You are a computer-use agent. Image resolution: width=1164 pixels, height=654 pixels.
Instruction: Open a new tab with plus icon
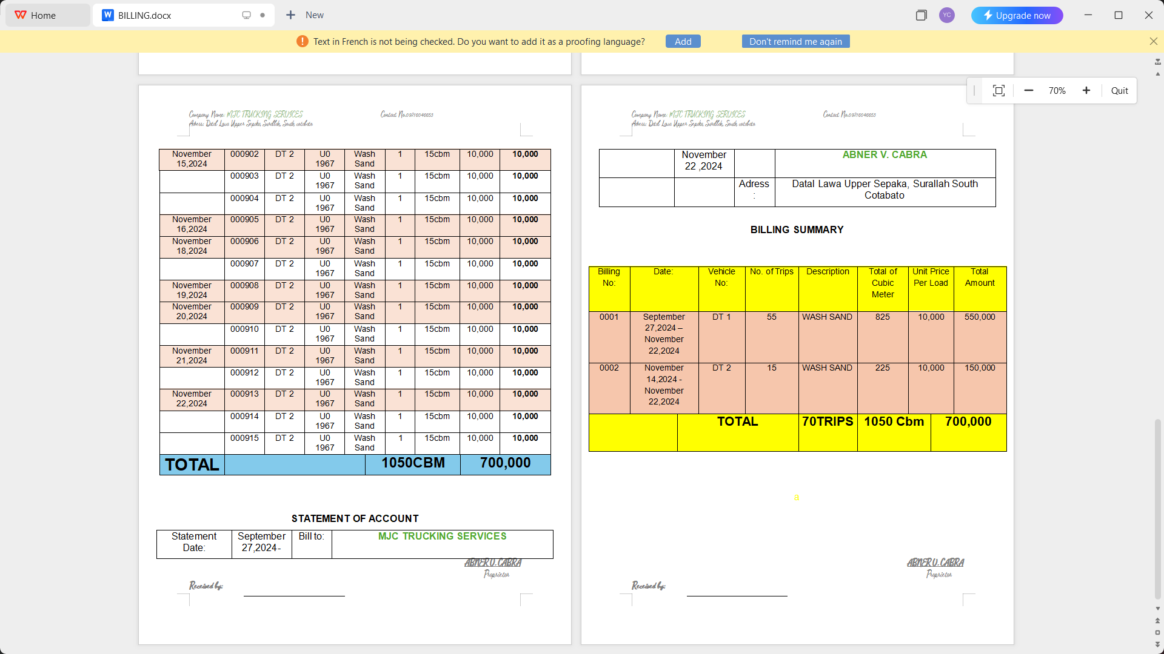tap(291, 15)
